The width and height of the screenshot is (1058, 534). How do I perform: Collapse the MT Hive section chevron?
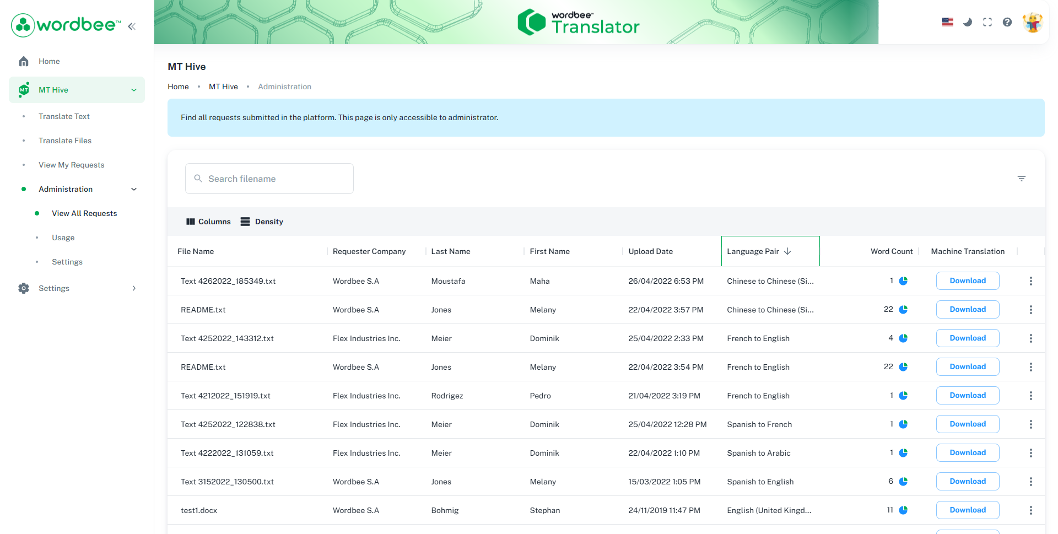pyautogui.click(x=133, y=89)
